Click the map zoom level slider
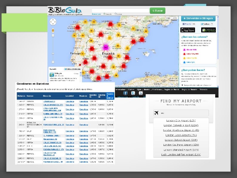The height and width of the screenshot is (178, 237). (x=53, y=54)
